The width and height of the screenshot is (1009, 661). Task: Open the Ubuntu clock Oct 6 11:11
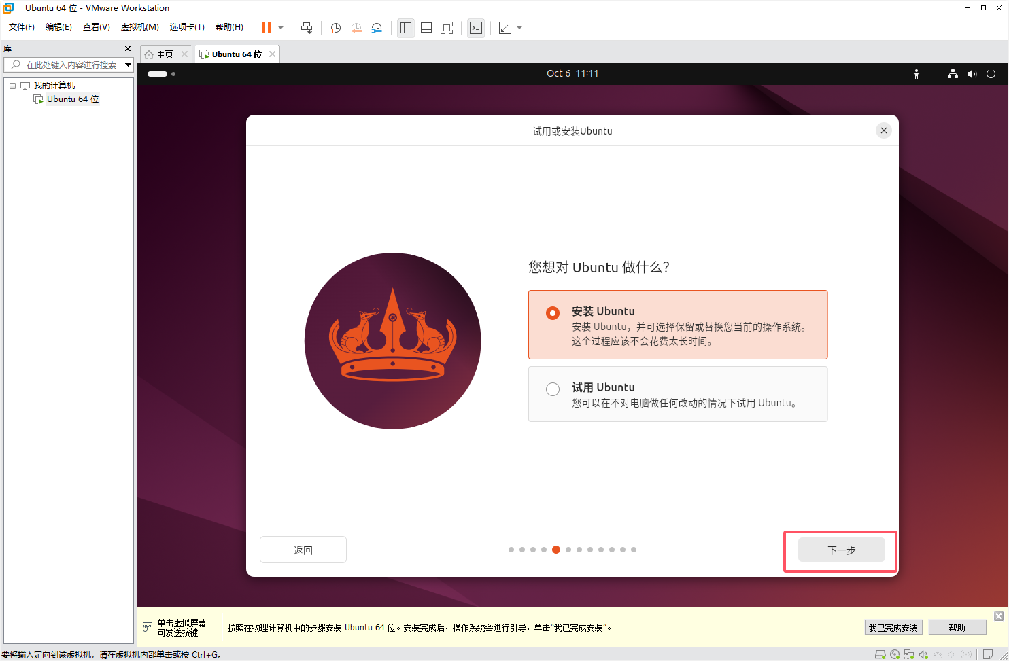572,73
